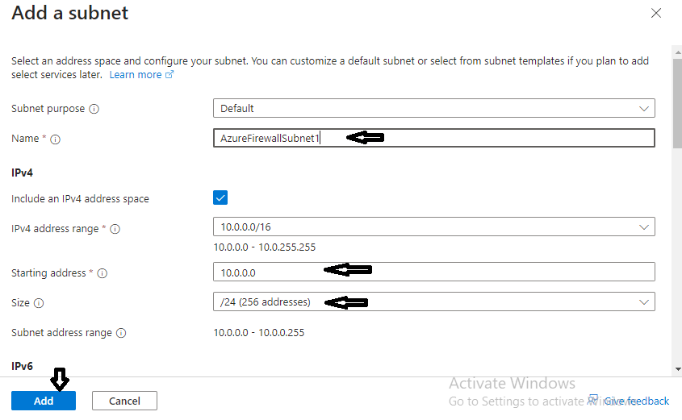Open the Subnet purpose dropdown
682x420 pixels.
[x=433, y=108]
